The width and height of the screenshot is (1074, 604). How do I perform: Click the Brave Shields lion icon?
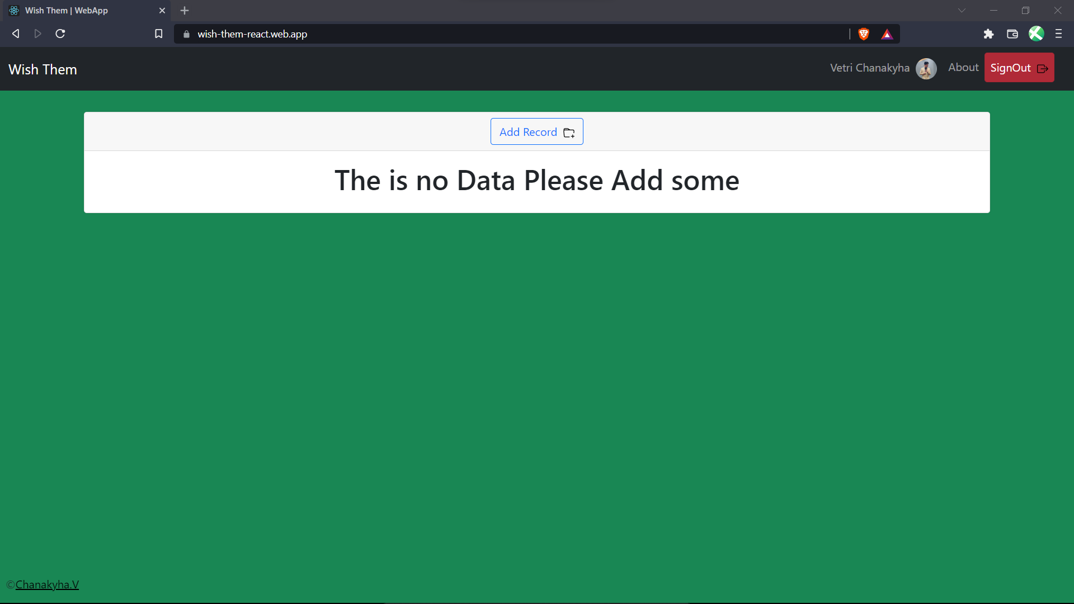tap(864, 34)
